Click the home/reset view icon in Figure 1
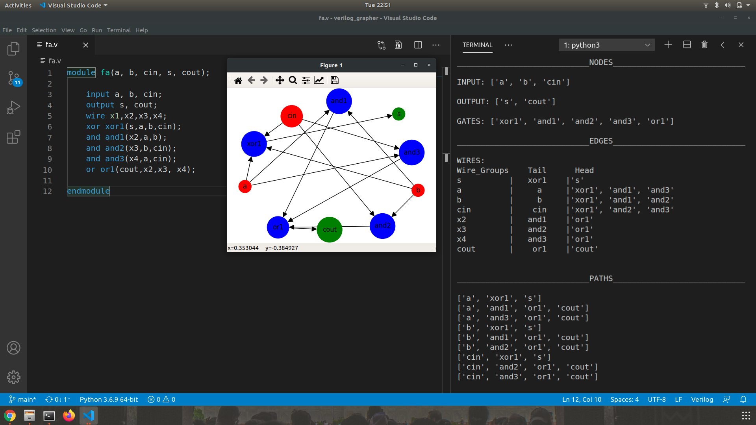Viewport: 756px width, 425px height. point(238,80)
